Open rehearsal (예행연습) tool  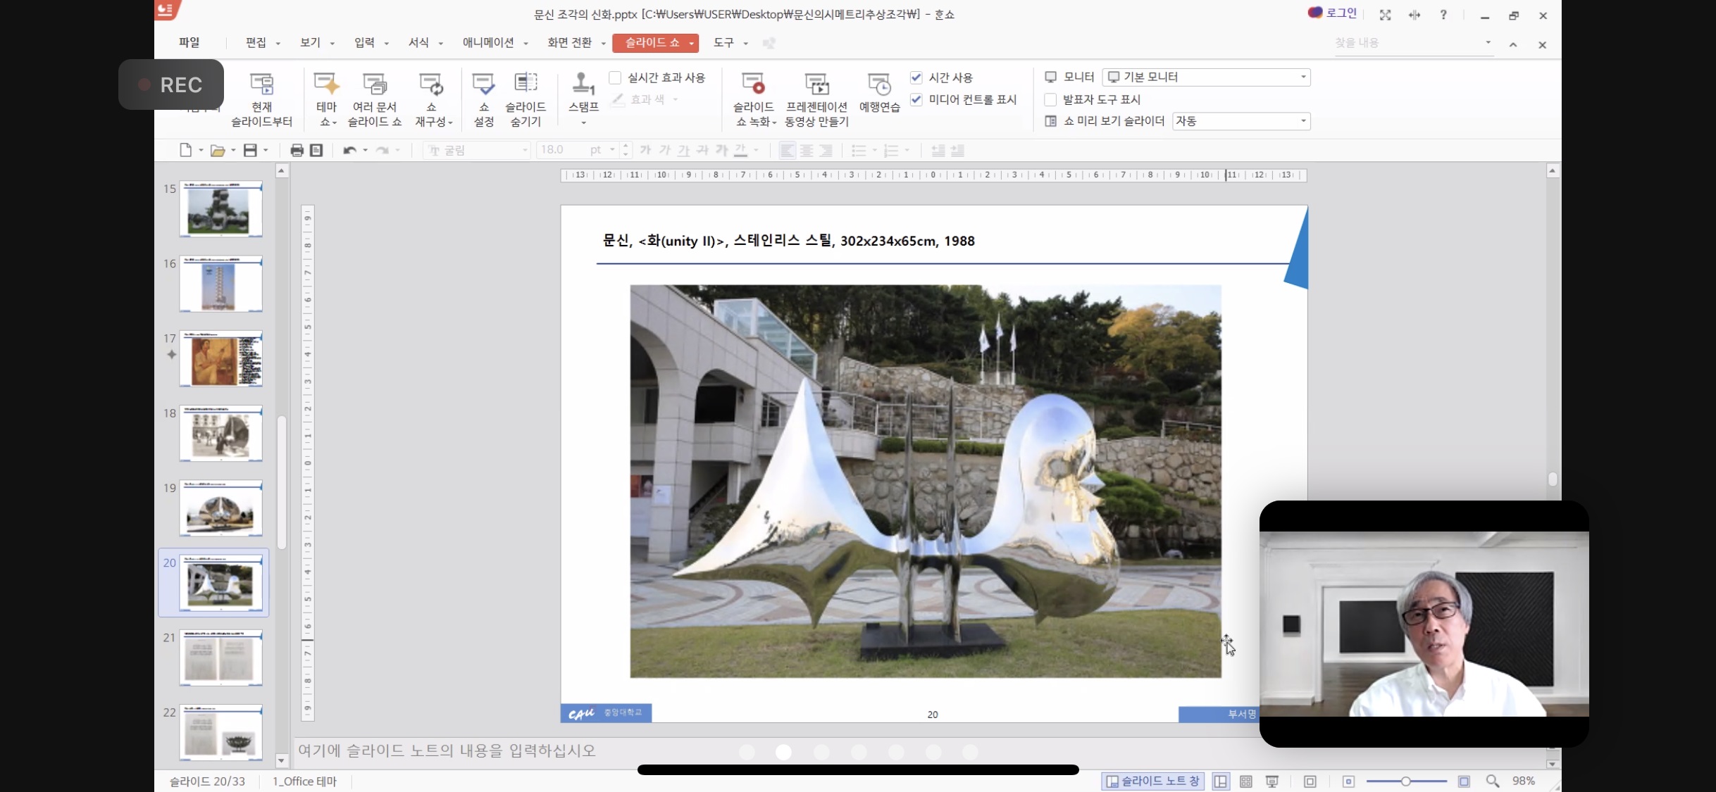click(879, 93)
